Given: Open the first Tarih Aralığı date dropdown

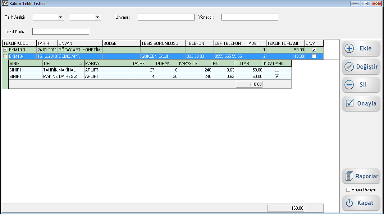Looking at the screenshot, I should click(60, 17).
